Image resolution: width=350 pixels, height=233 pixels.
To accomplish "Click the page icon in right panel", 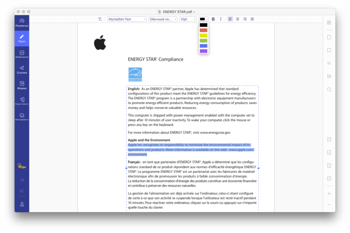I will click(x=329, y=37).
